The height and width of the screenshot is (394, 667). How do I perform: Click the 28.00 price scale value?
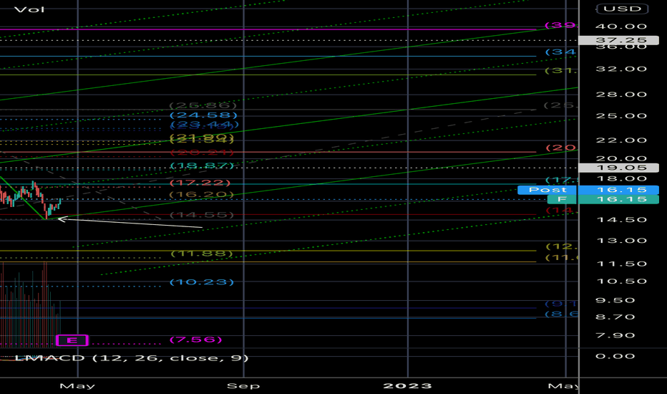click(x=621, y=95)
